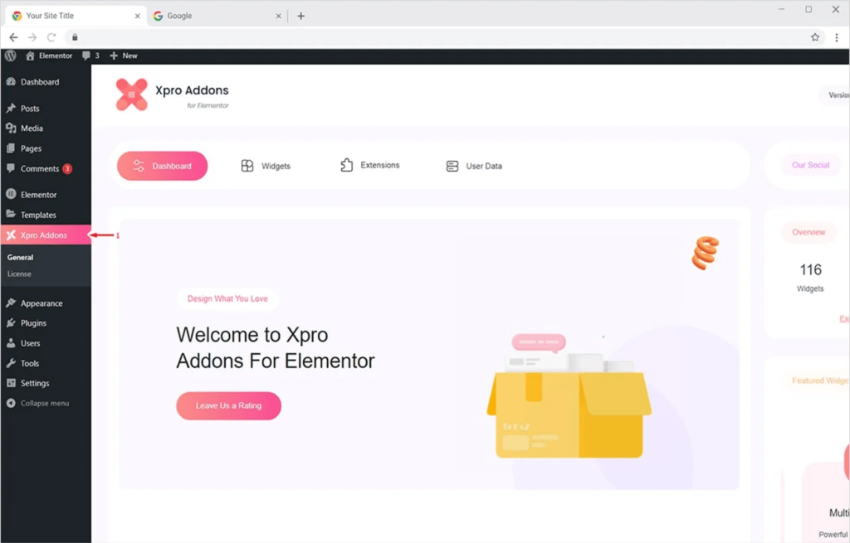Click the browser reload icon
Screen dimensions: 850x543
point(51,37)
